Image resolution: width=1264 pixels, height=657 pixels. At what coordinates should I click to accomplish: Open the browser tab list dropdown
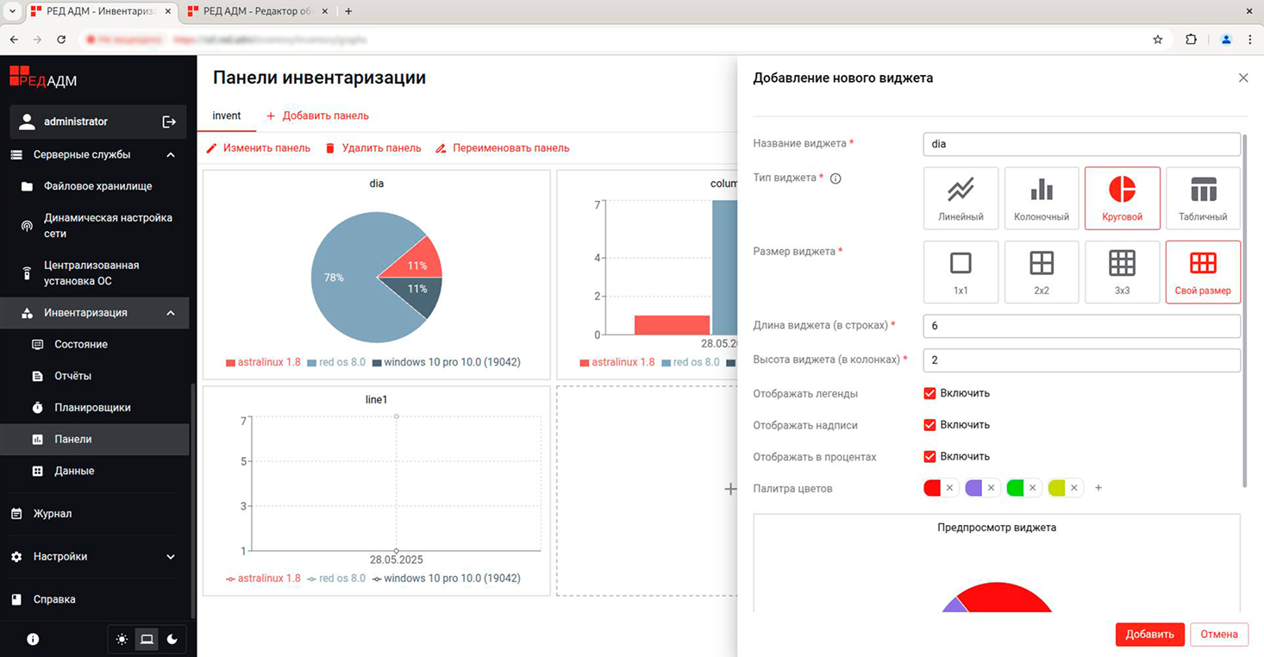coord(12,11)
